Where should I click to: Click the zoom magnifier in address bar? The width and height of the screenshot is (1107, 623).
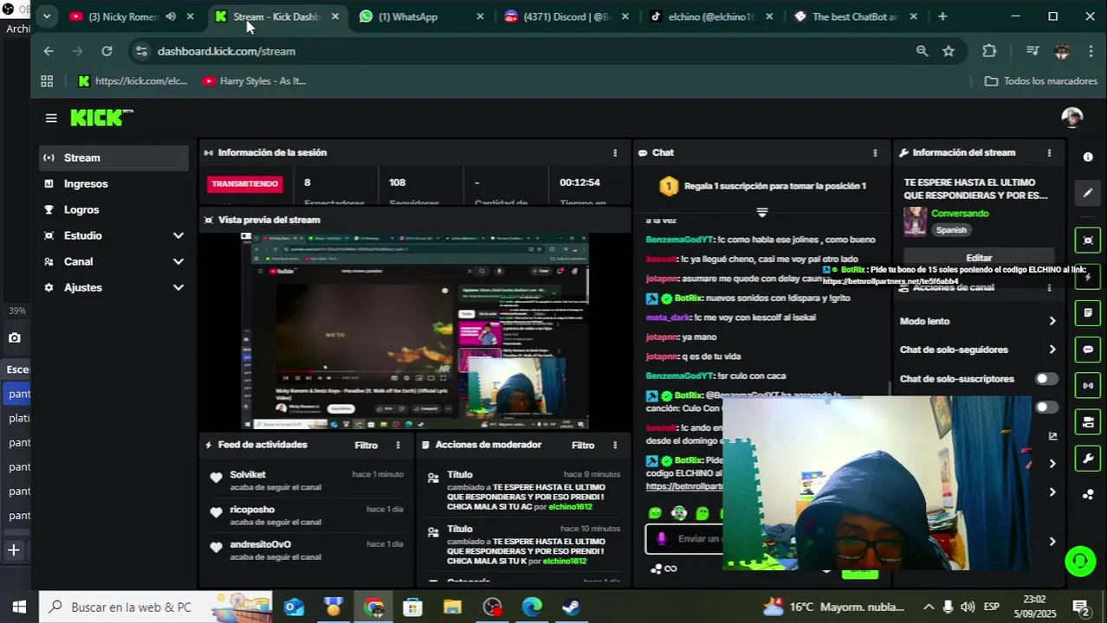pos(922,51)
